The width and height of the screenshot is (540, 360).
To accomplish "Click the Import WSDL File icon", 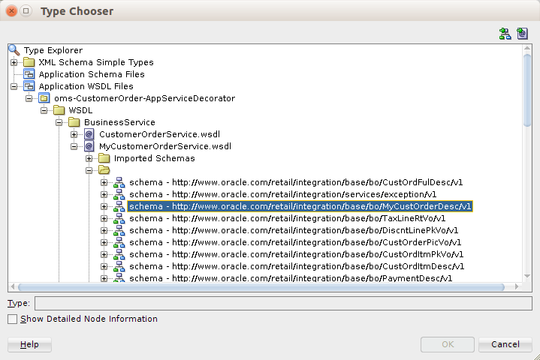I will point(522,34).
